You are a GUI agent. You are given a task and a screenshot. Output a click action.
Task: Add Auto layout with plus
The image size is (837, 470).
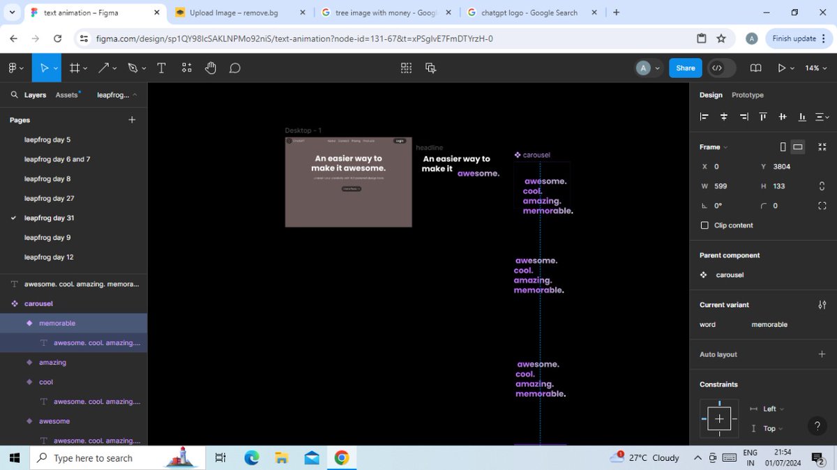pos(822,354)
